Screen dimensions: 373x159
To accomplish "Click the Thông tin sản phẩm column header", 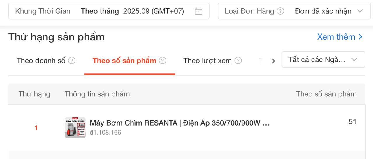I will pyautogui.click(x=97, y=94).
